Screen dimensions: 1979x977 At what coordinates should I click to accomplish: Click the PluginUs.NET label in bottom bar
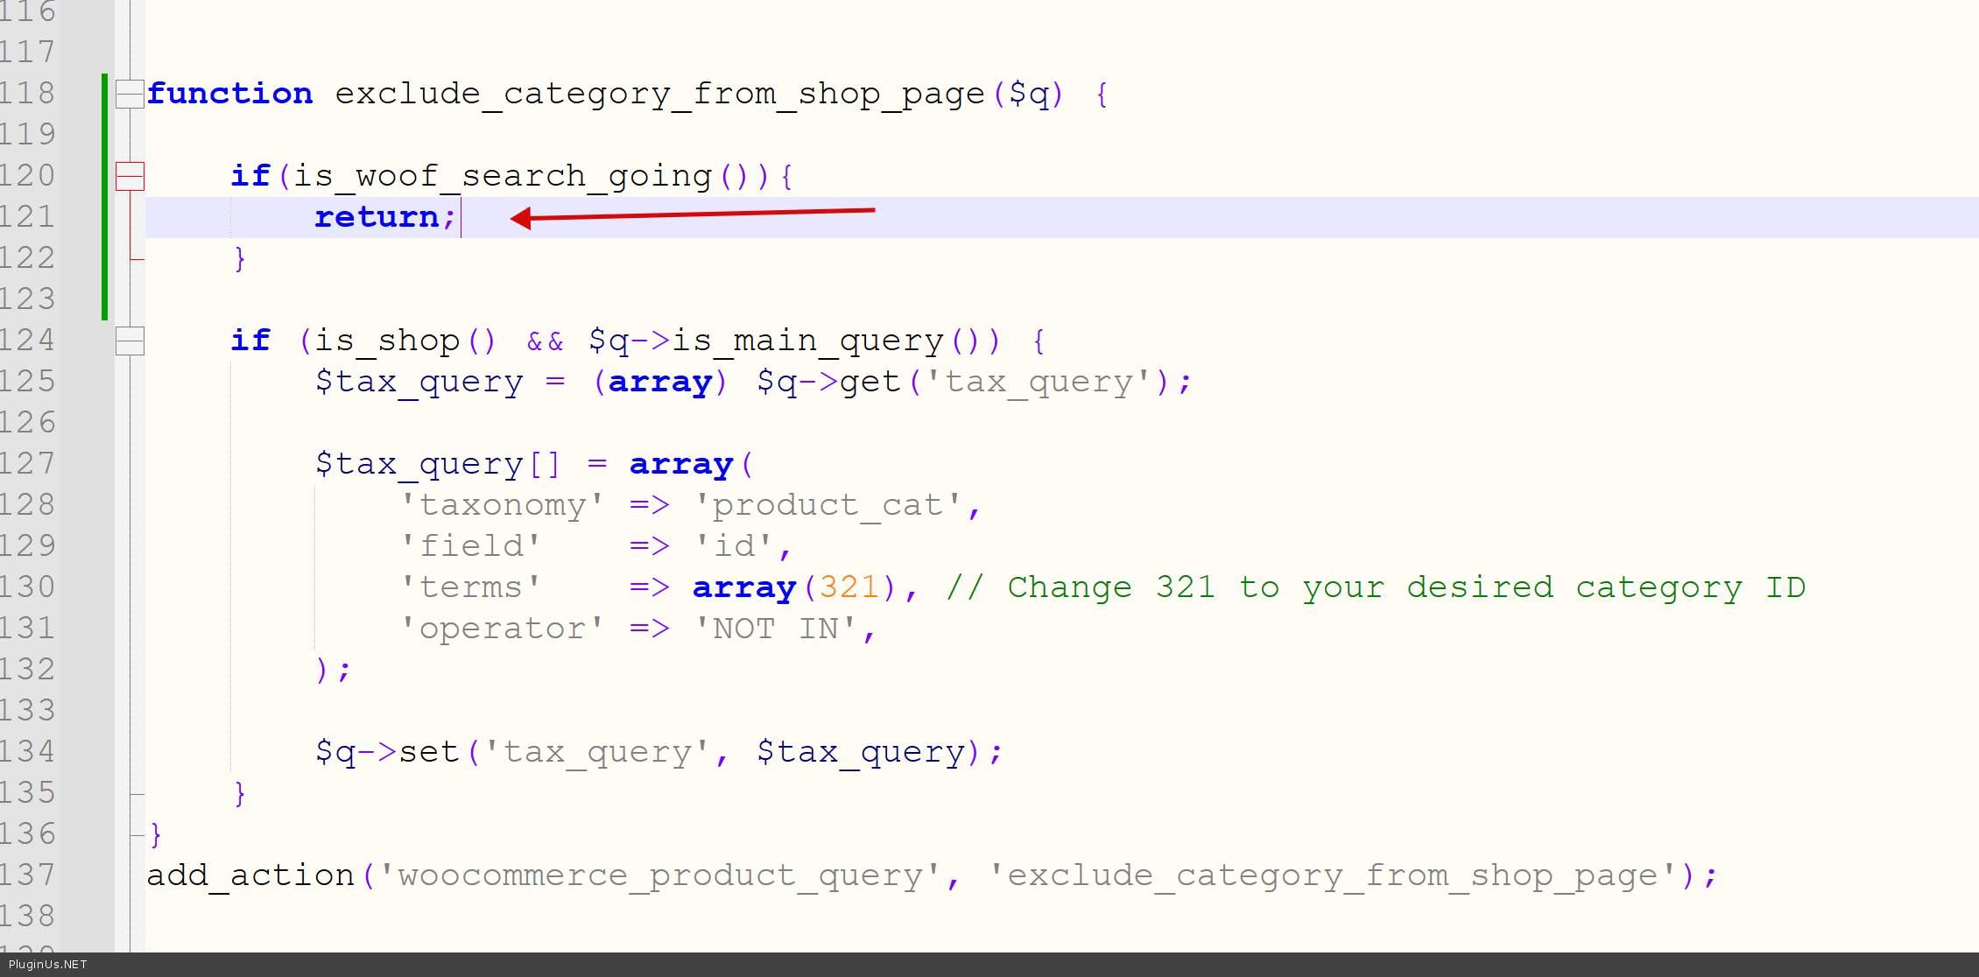(x=48, y=965)
